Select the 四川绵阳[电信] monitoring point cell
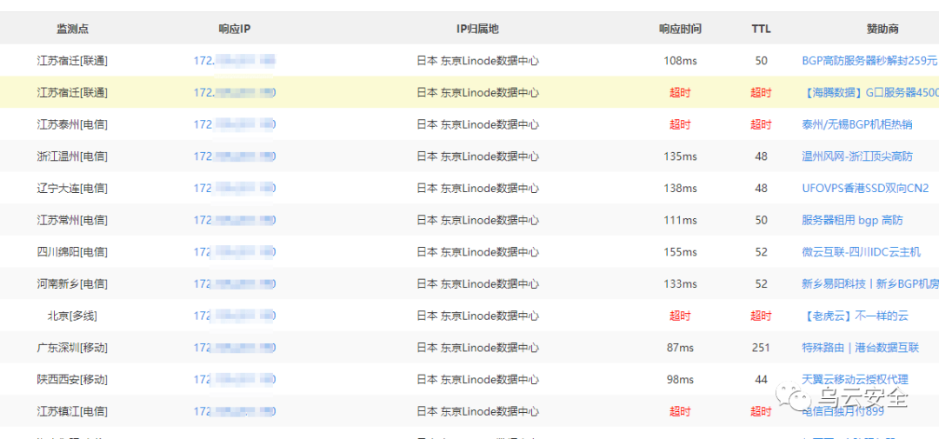Image resolution: width=939 pixels, height=439 pixels. tap(72, 252)
